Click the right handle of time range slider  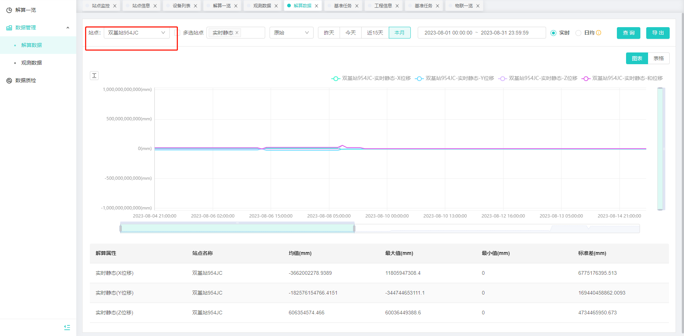pyautogui.click(x=354, y=229)
